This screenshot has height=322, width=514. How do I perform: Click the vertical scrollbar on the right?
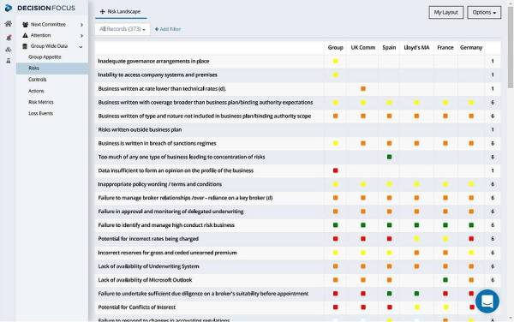tap(510, 47)
